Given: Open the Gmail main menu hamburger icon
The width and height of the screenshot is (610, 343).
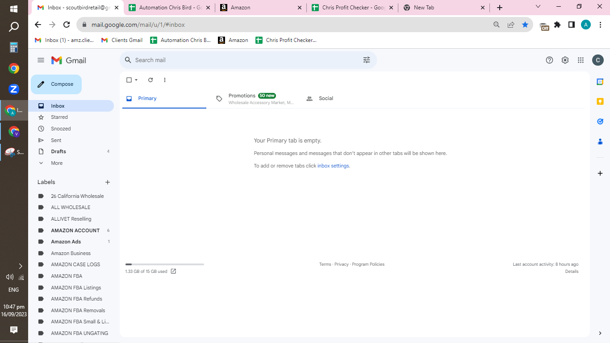Looking at the screenshot, I should pyautogui.click(x=41, y=60).
